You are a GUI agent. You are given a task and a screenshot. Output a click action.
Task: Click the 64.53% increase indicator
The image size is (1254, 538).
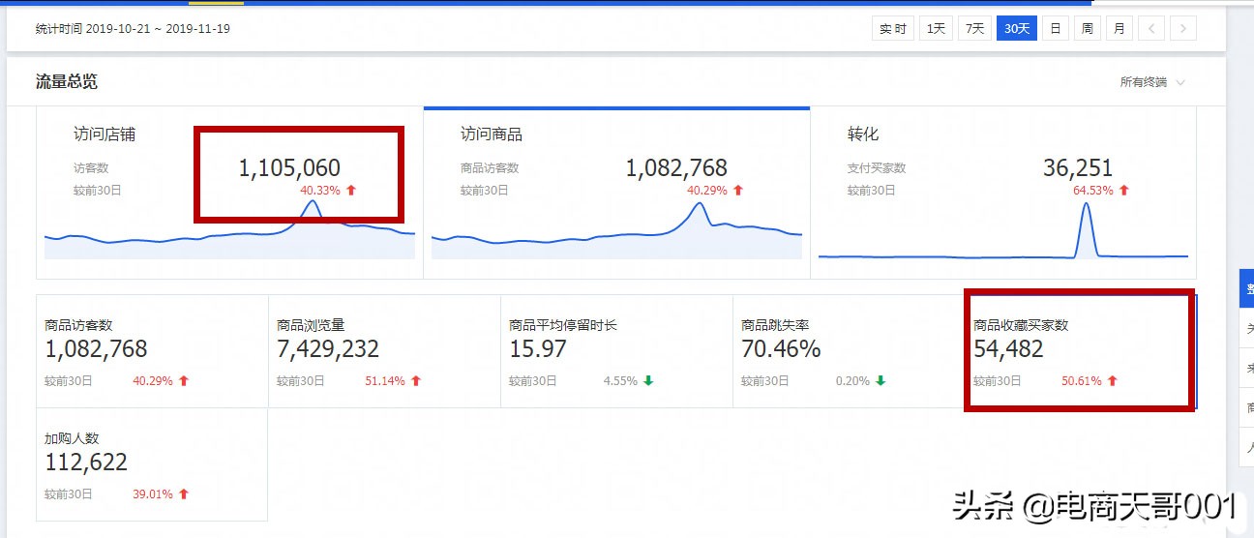point(1101,191)
